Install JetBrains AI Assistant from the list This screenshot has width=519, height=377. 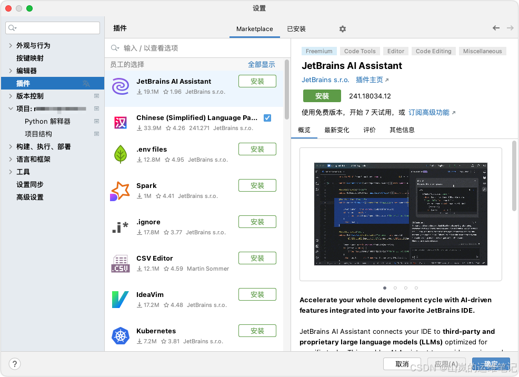pos(257,81)
